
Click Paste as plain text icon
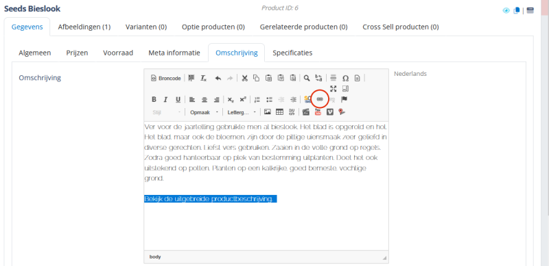pyautogui.click(x=281, y=78)
